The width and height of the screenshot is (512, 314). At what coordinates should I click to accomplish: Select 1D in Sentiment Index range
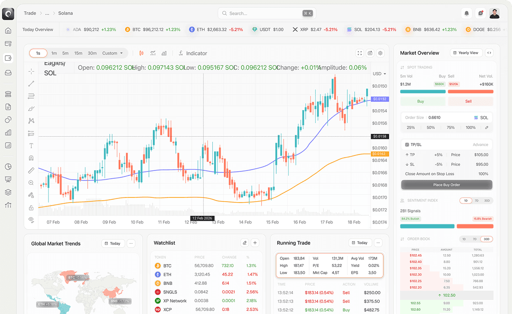[x=466, y=201]
